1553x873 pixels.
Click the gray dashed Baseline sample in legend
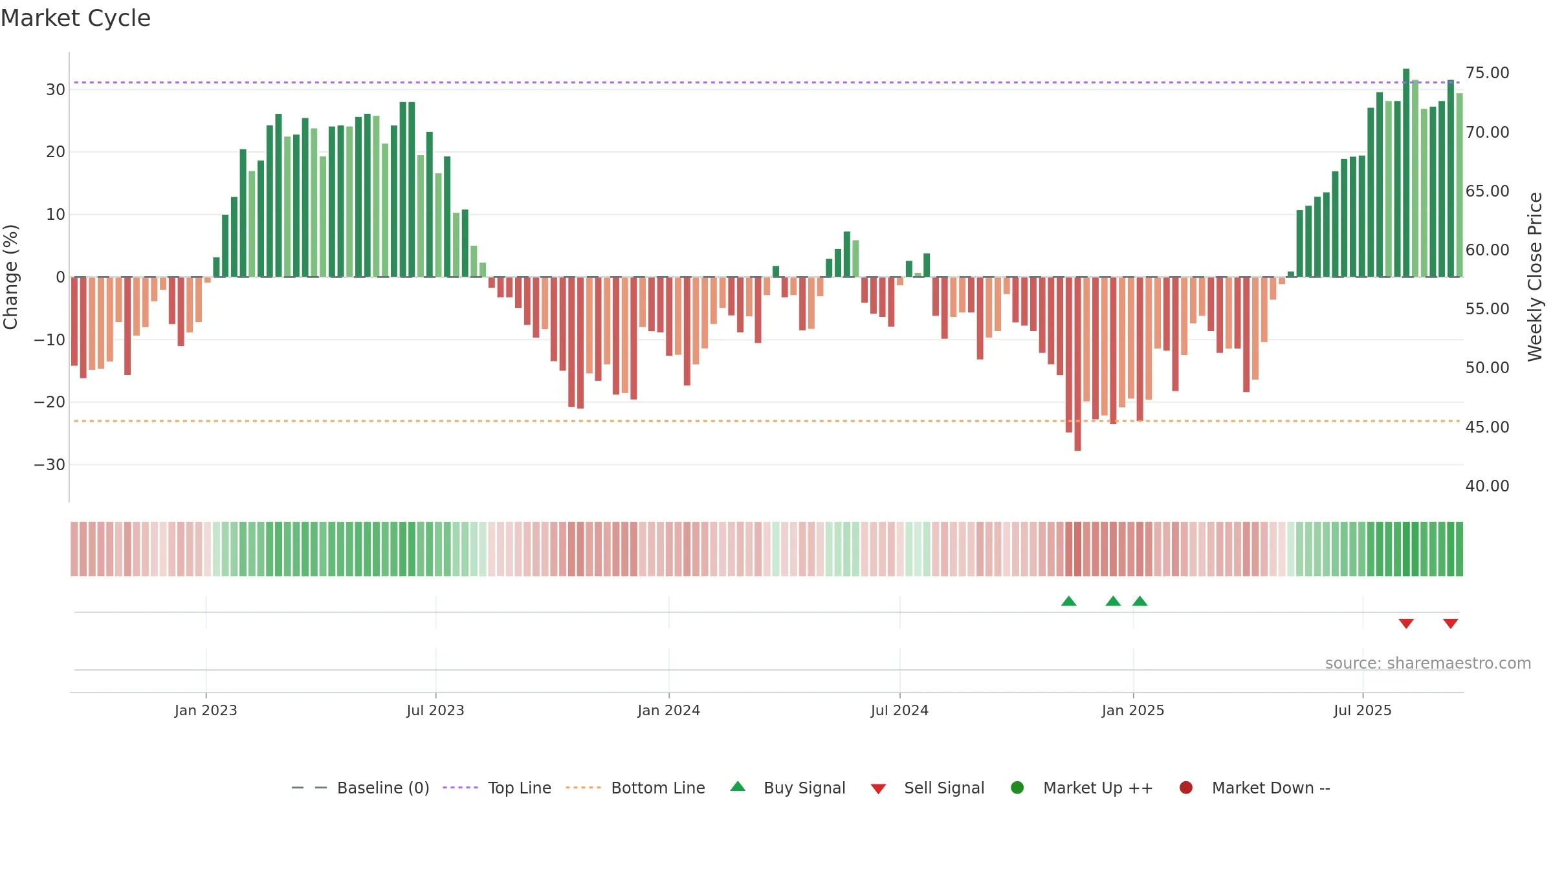tap(309, 788)
